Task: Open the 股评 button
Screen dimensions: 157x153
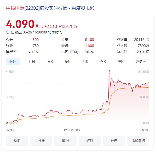Action: (41, 141)
